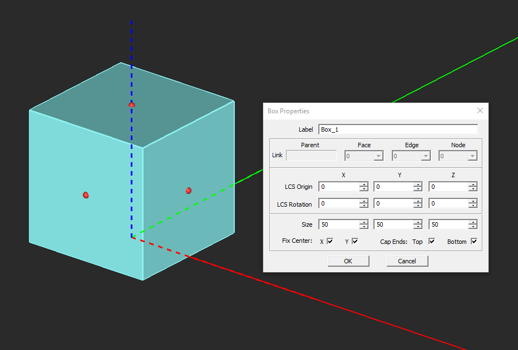
Task: Increase LCS Origin X with the up arrow
Action: pyautogui.click(x=364, y=184)
